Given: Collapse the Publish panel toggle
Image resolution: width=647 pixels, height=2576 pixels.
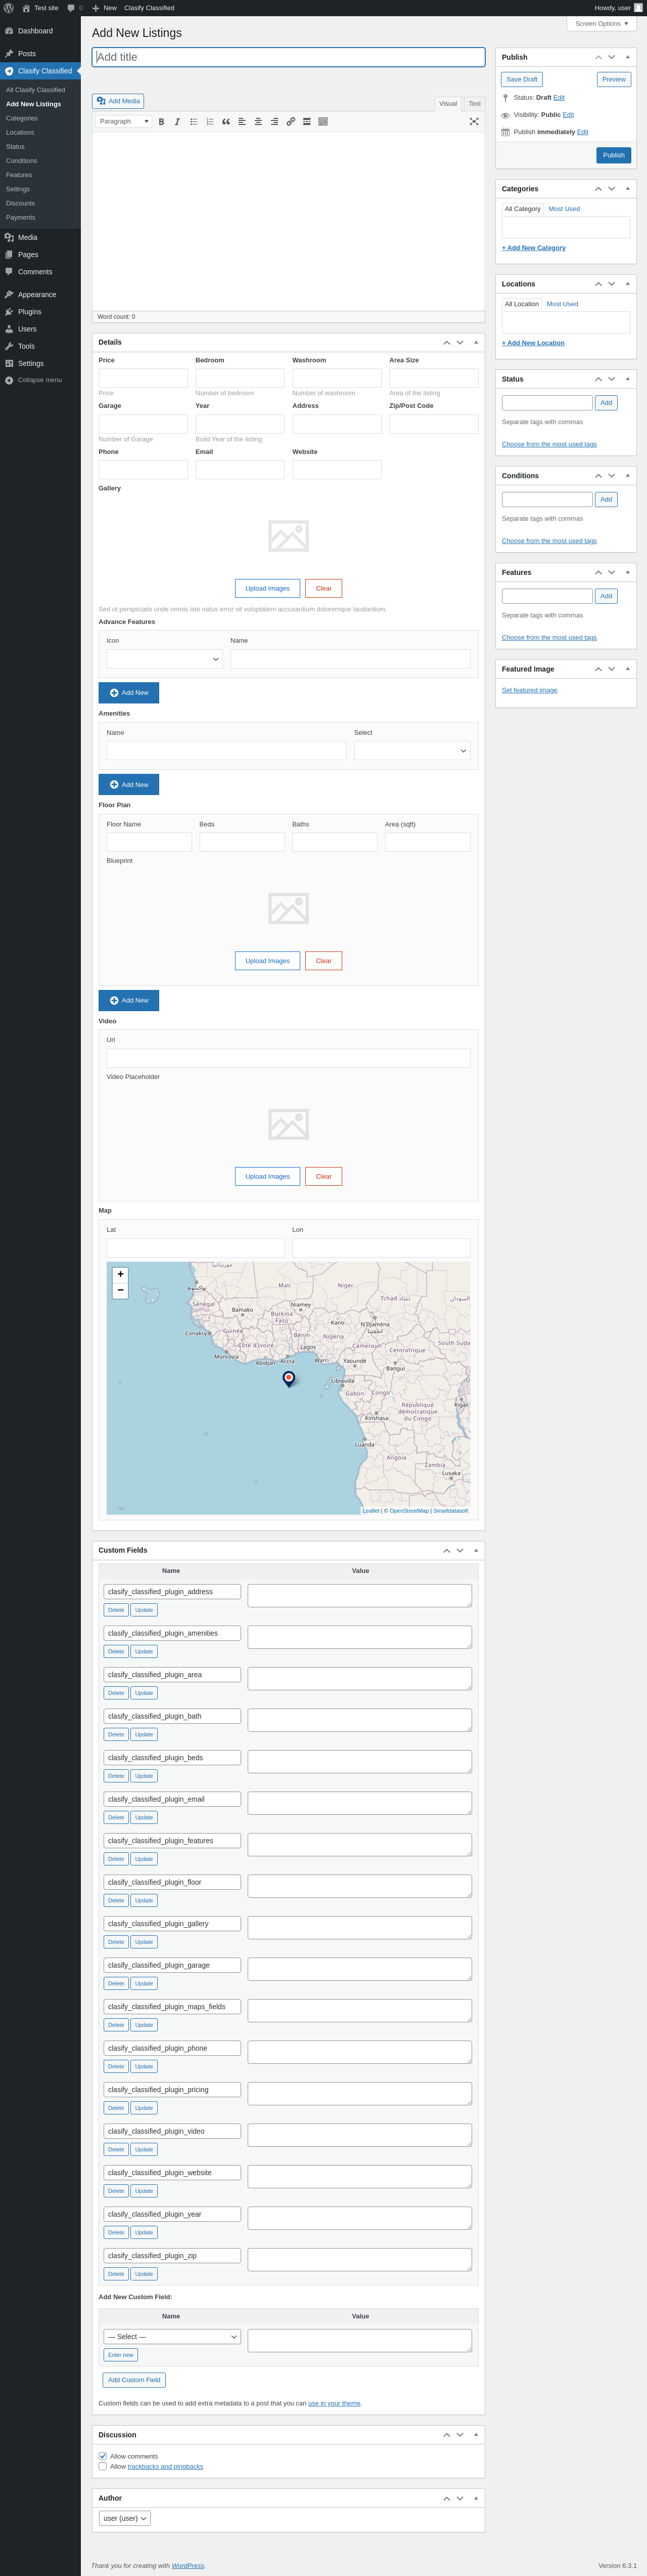Looking at the screenshot, I should click(628, 57).
